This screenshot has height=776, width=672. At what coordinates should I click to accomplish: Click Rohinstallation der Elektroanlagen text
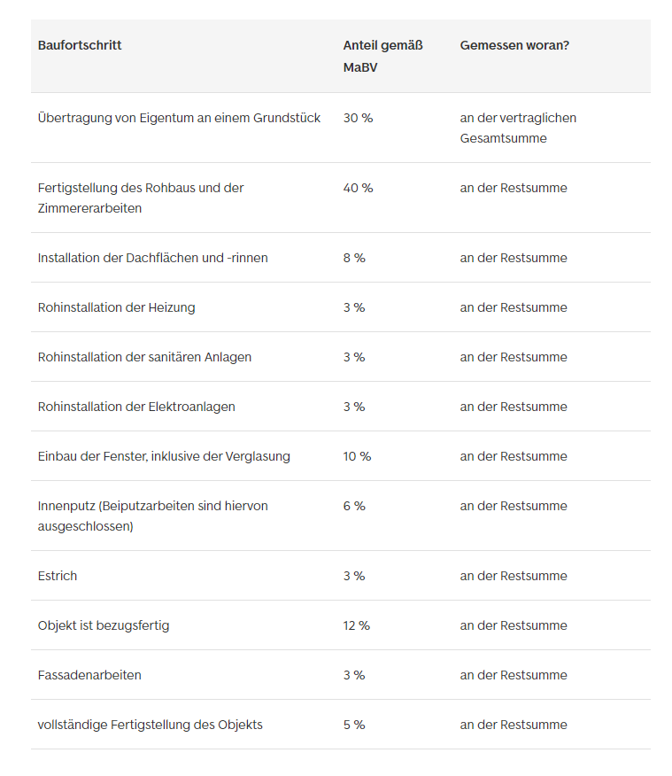click(x=136, y=407)
